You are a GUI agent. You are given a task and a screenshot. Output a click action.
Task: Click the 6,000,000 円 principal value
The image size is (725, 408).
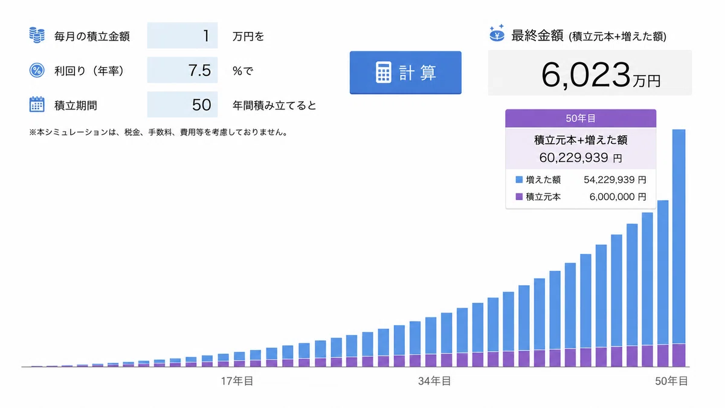click(617, 196)
